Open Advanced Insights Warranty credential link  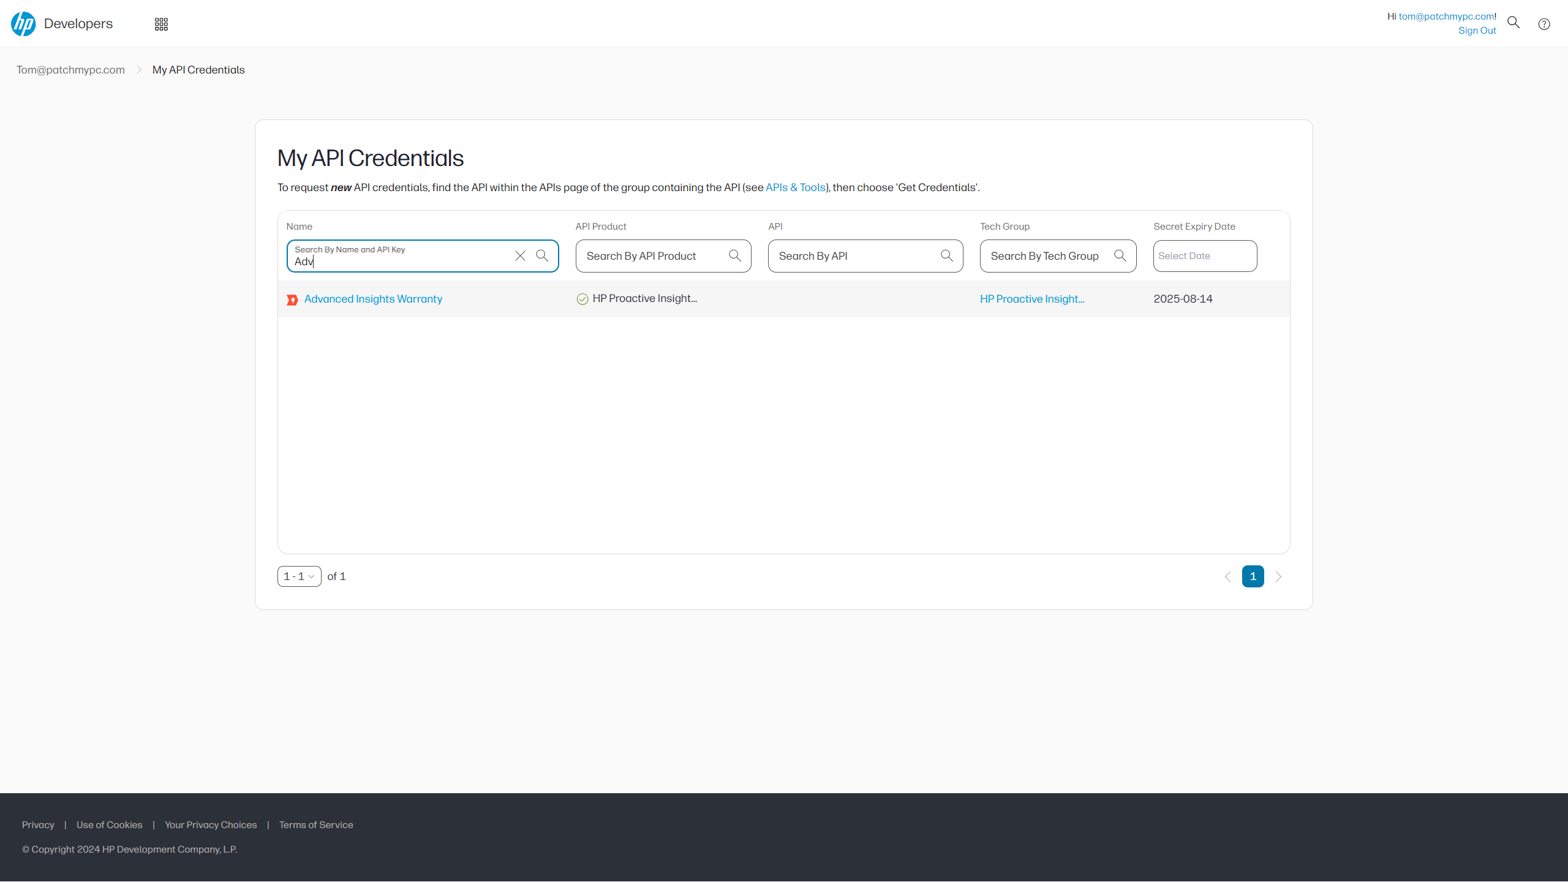(x=373, y=299)
